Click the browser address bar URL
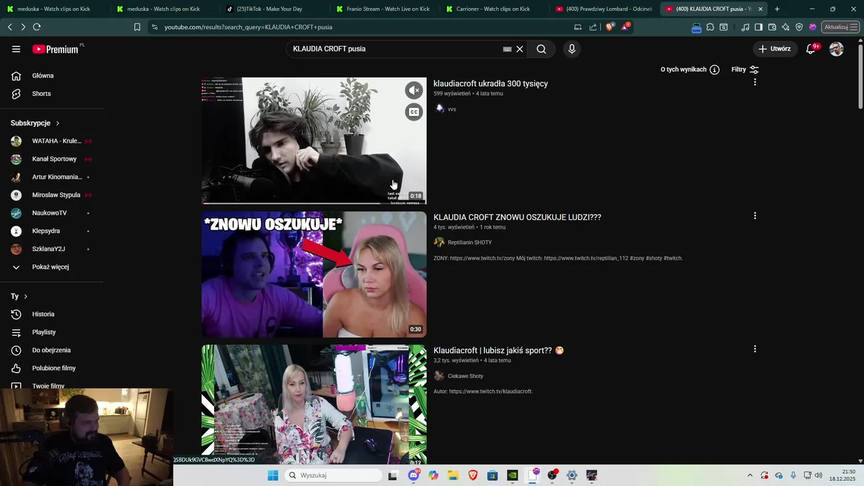864x486 pixels. (248, 27)
